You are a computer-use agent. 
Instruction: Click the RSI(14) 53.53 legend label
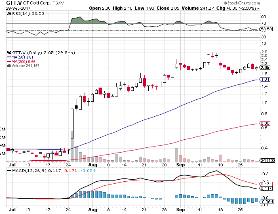tap(28, 13)
